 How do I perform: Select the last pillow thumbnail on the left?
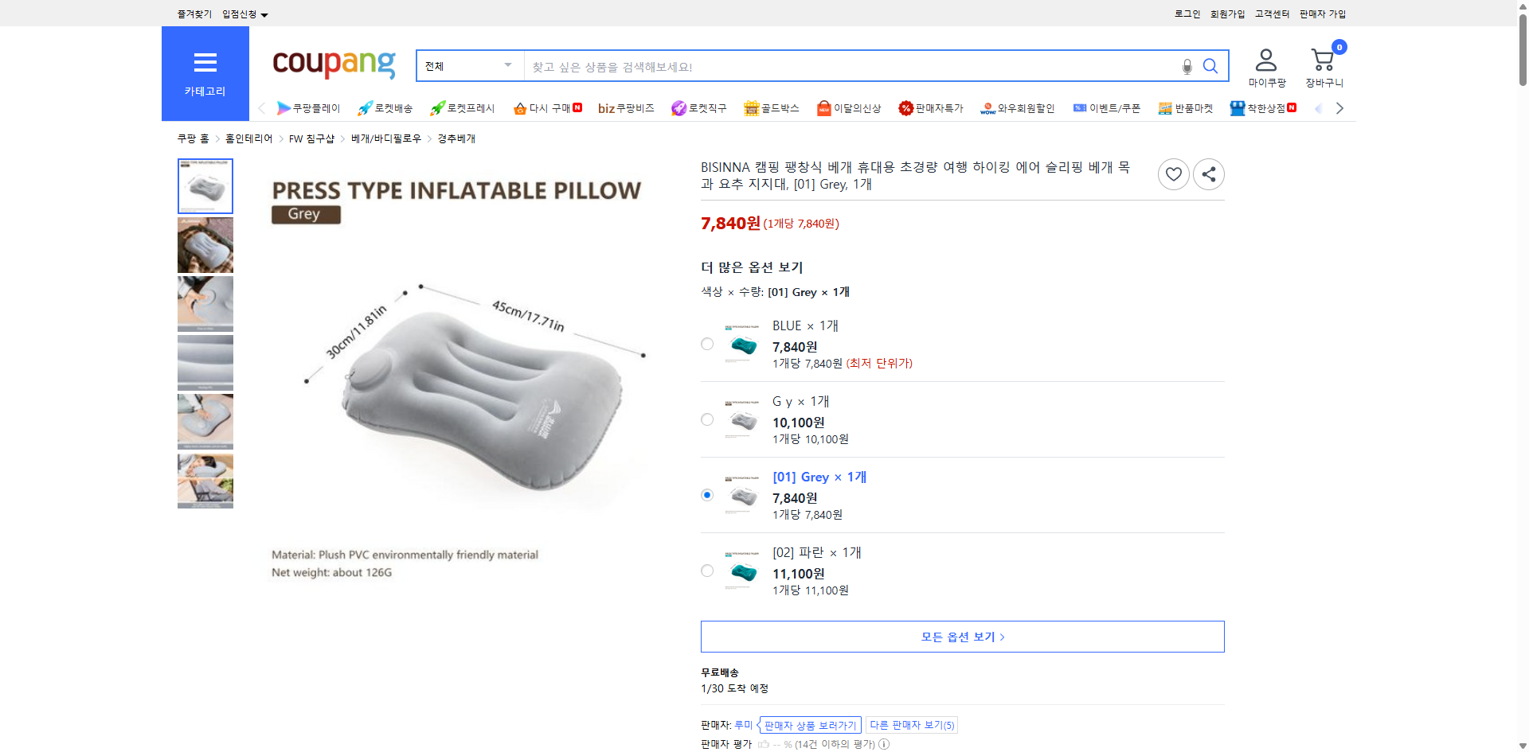[x=205, y=481]
